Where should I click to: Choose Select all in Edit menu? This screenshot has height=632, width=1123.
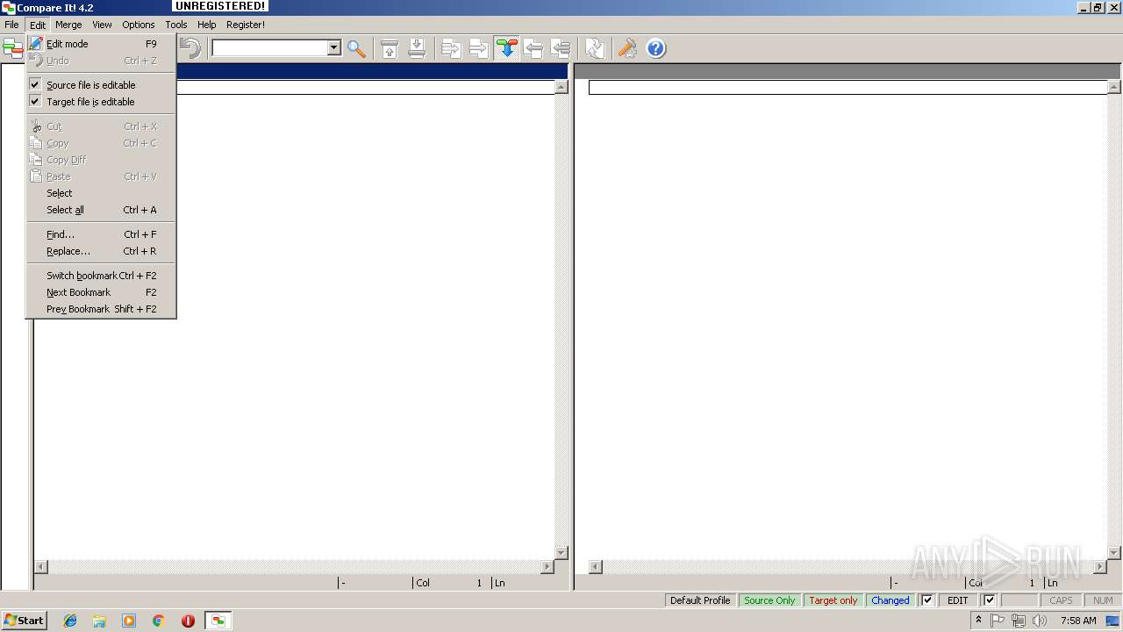pyautogui.click(x=101, y=210)
